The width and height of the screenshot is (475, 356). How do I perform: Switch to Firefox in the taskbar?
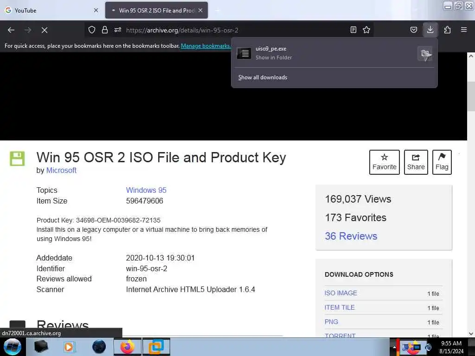(x=128, y=347)
